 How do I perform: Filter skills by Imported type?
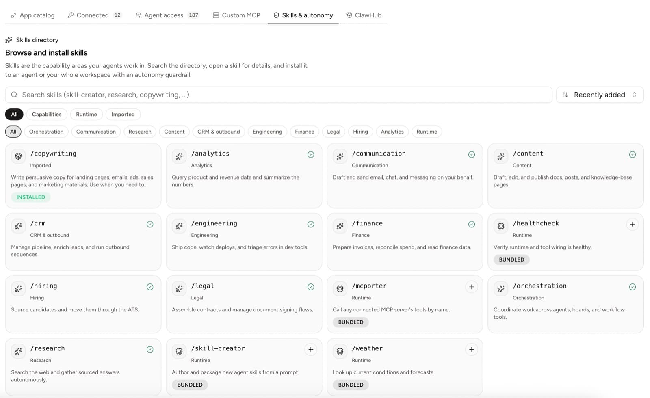123,114
